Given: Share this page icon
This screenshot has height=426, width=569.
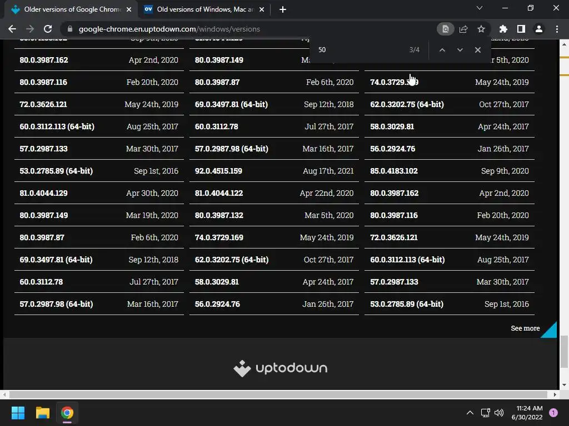Looking at the screenshot, I should 463,29.
